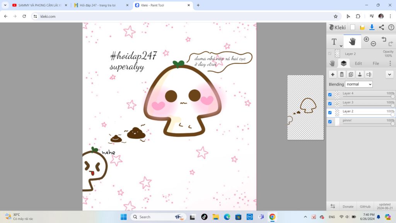The image size is (396, 223).
Task: Select the Layer 3 row name
Action: pyautogui.click(x=348, y=102)
